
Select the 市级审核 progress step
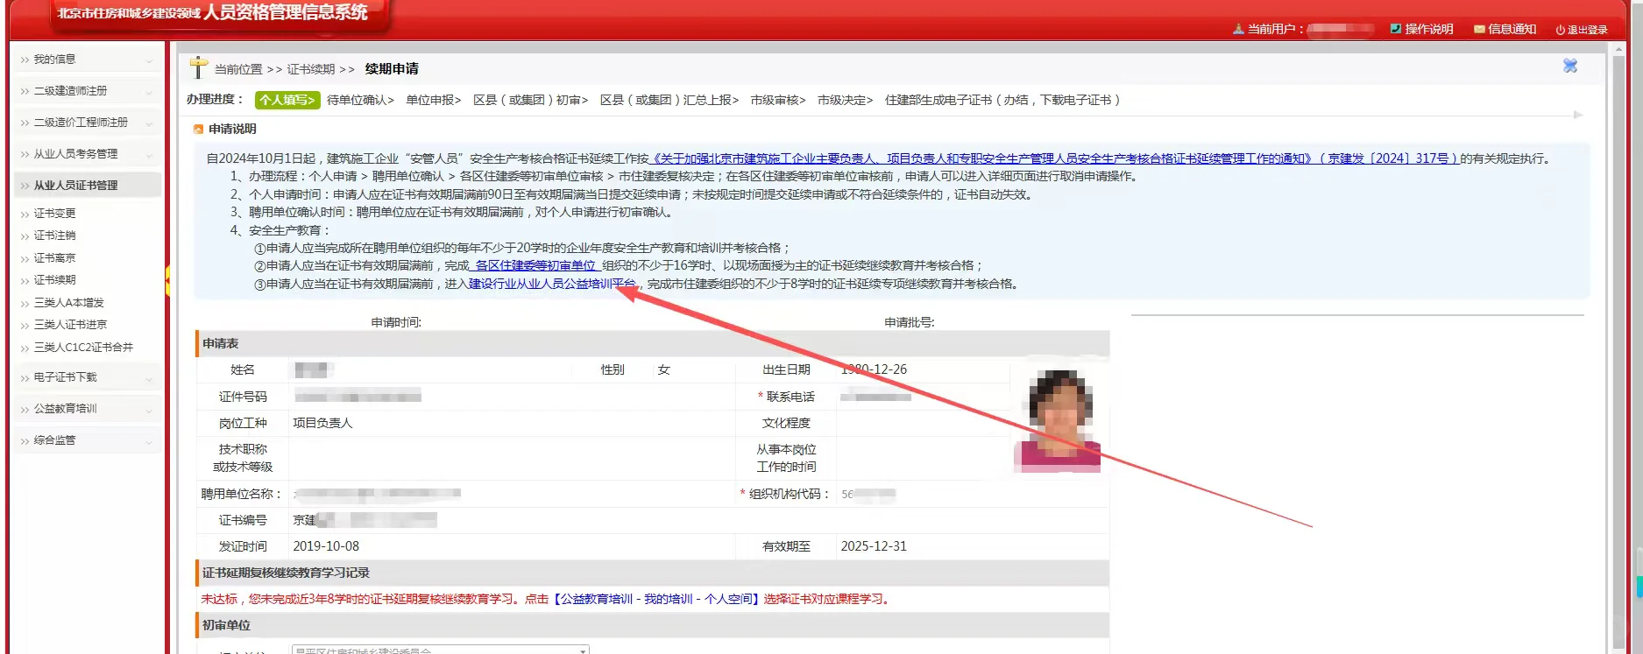click(778, 100)
